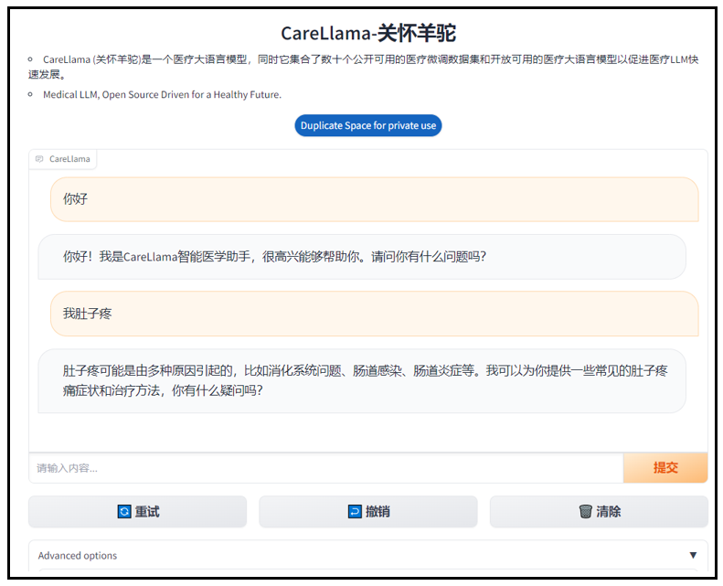Click the trash can icon
Screen dimensions: 723x586
585,511
